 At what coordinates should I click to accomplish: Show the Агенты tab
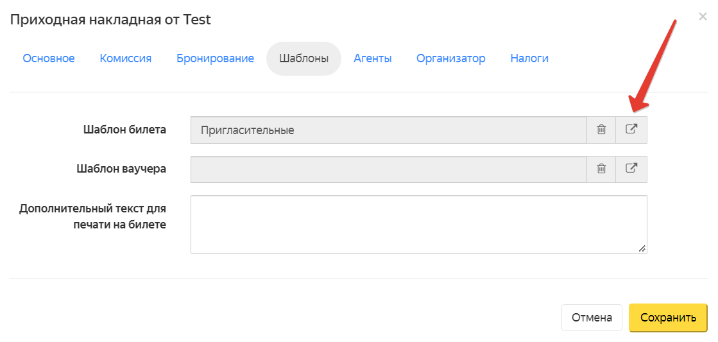[x=372, y=58]
